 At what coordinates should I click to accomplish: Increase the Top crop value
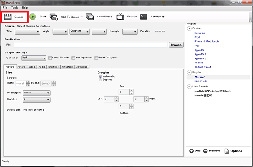[132, 91]
